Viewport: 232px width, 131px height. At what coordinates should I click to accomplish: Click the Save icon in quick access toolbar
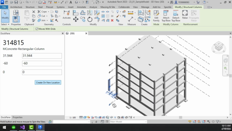point(16,2)
